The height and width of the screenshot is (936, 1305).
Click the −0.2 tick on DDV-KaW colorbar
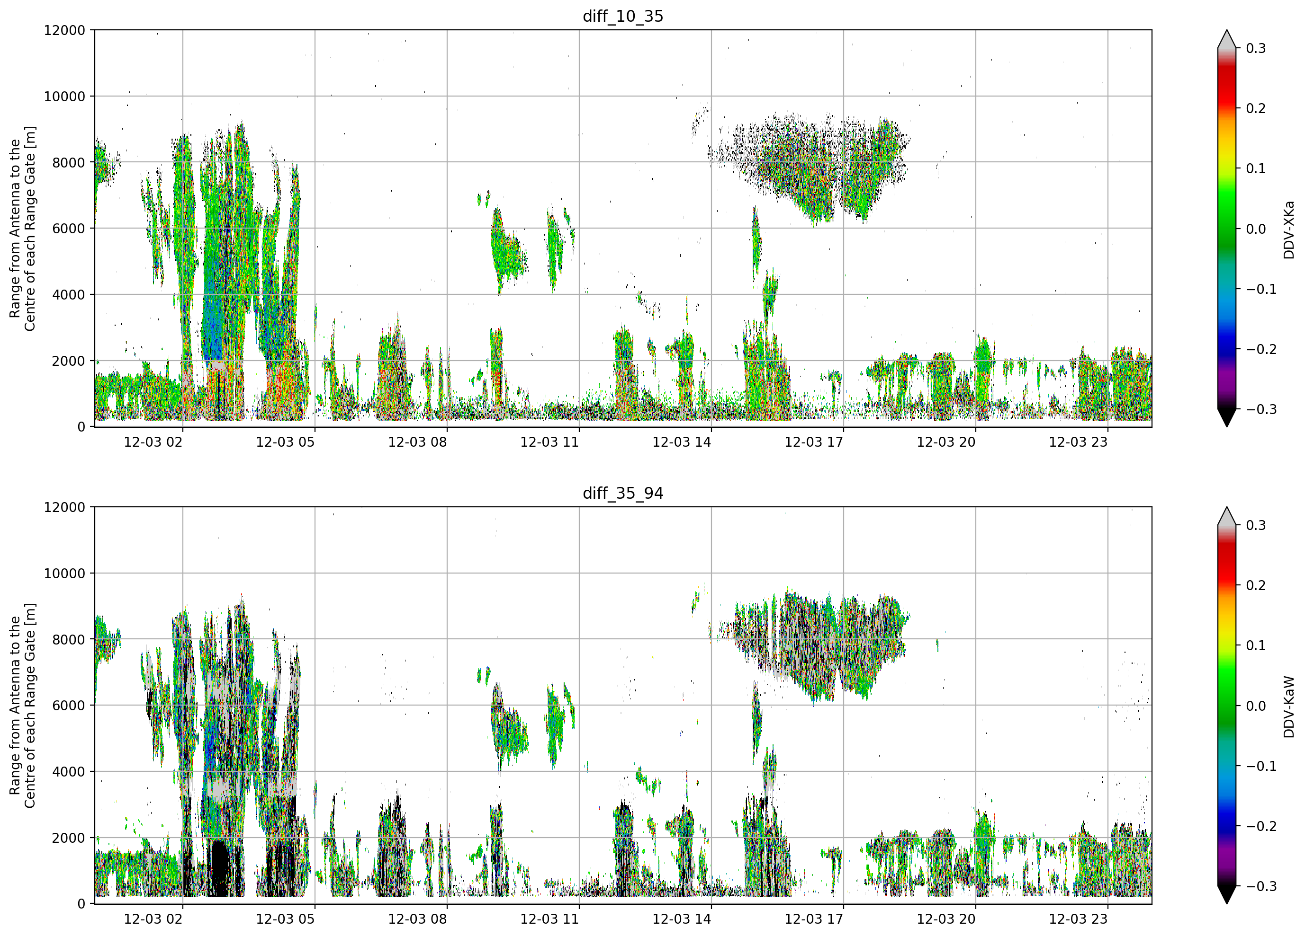[x=1261, y=827]
